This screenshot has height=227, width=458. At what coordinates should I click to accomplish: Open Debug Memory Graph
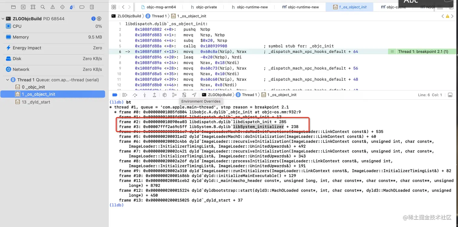(174, 95)
